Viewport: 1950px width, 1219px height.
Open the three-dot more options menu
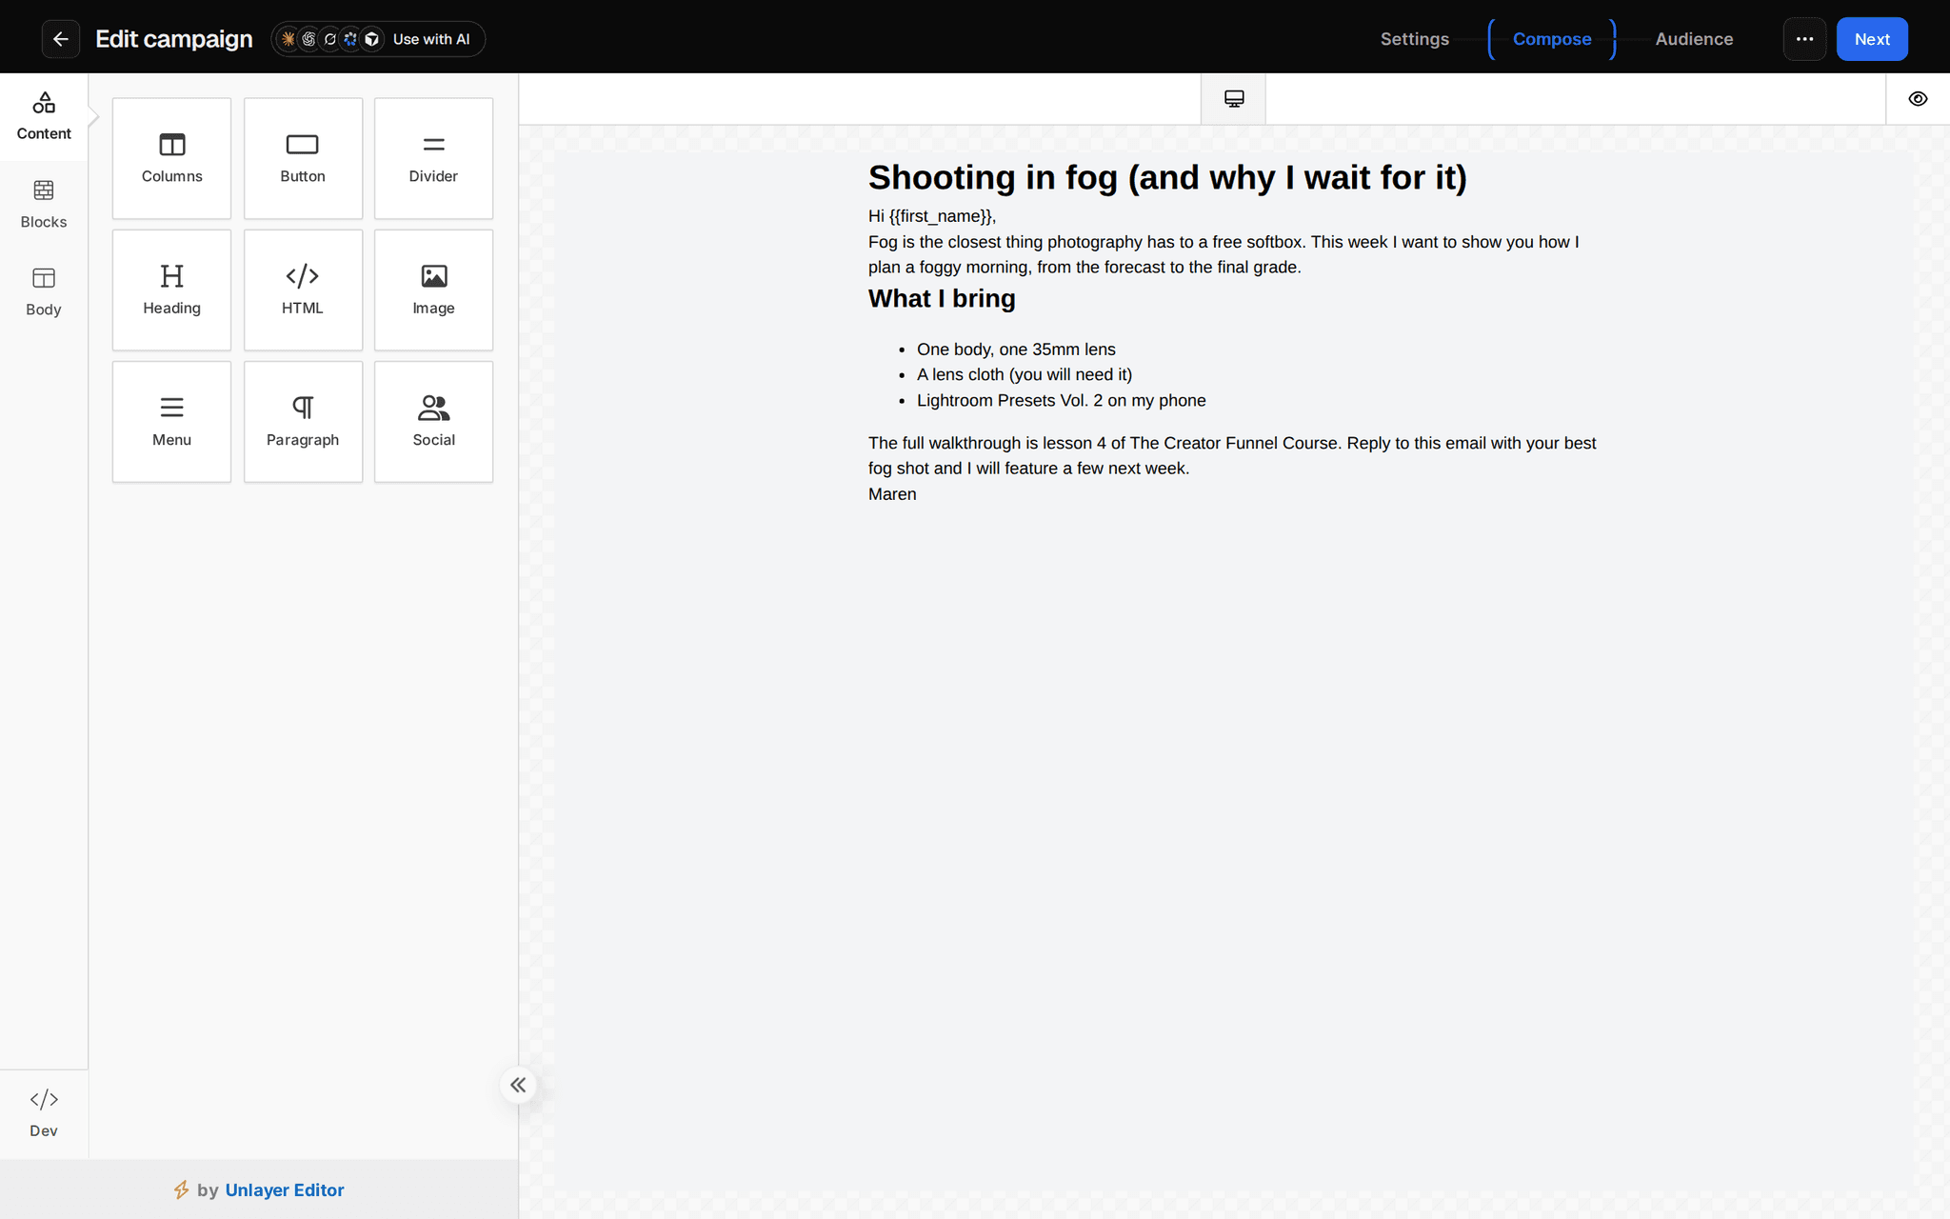[1804, 39]
